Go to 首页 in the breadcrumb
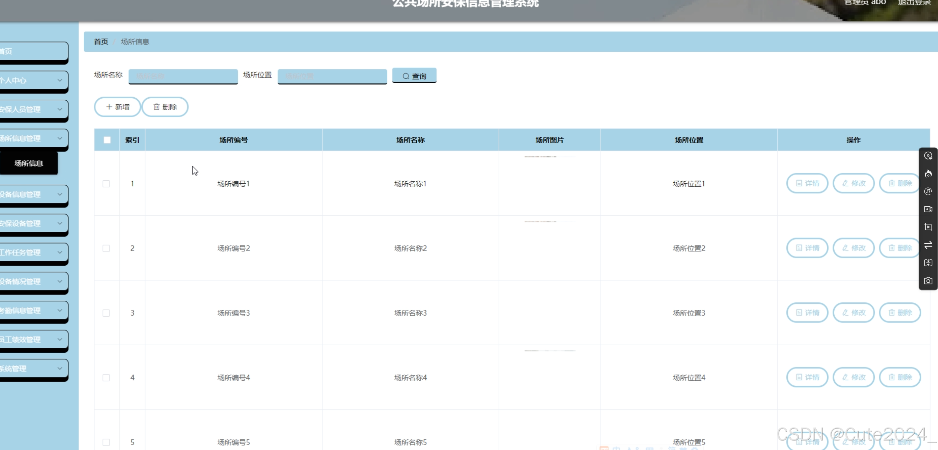This screenshot has width=938, height=450. (101, 41)
